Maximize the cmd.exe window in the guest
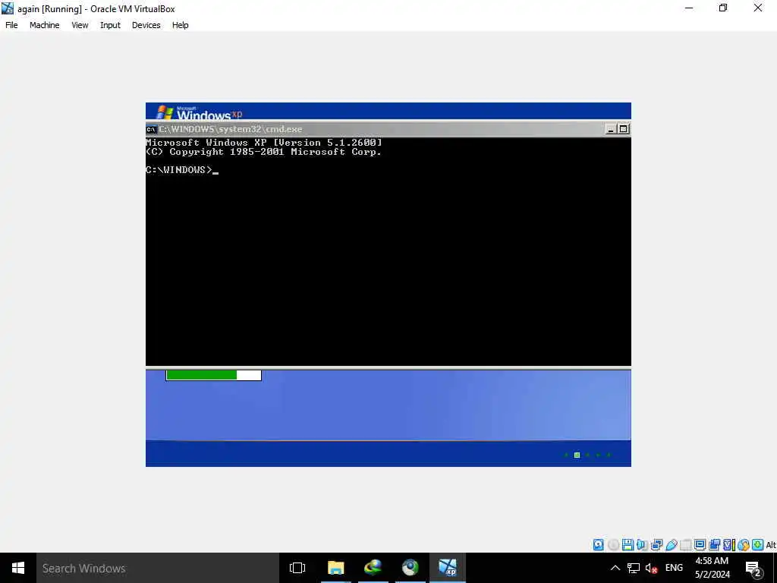 [x=624, y=129]
